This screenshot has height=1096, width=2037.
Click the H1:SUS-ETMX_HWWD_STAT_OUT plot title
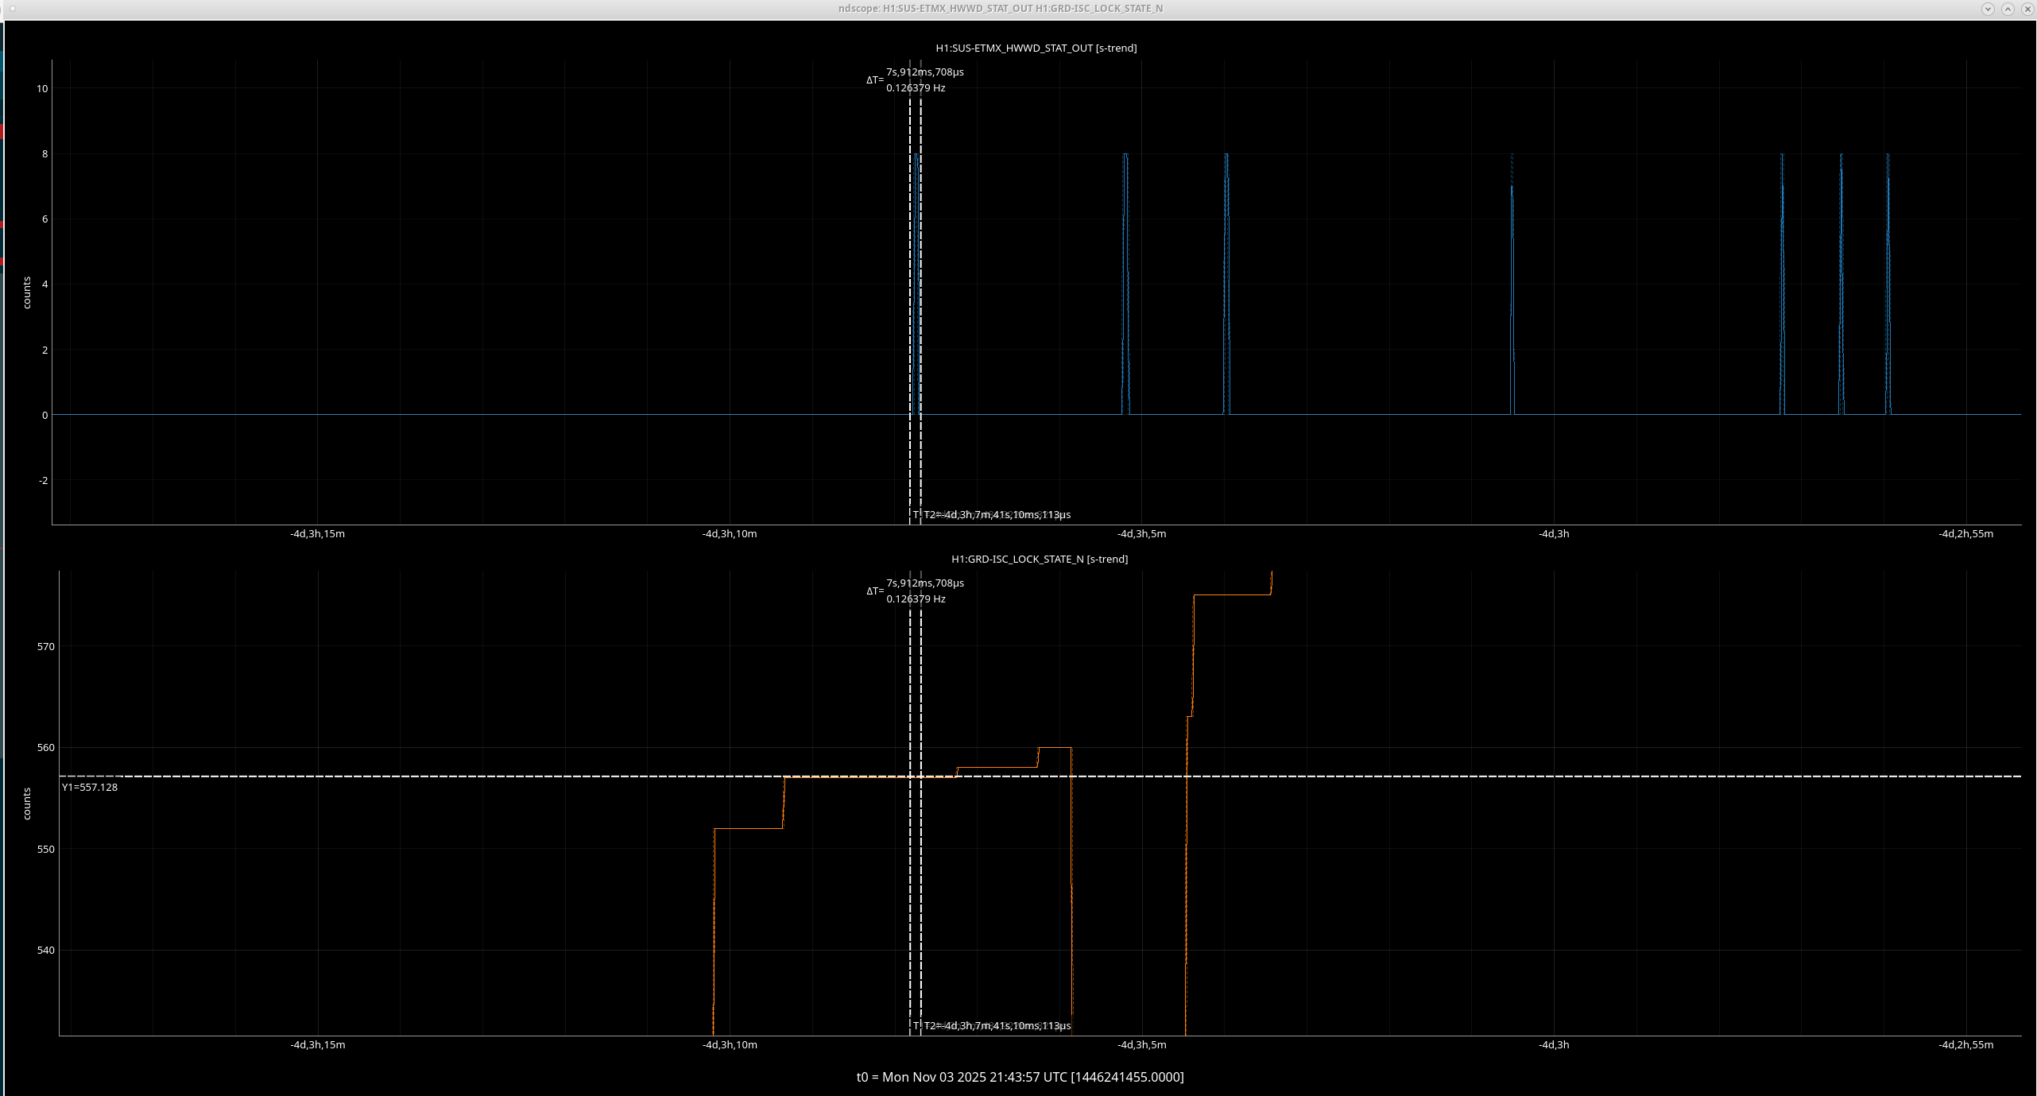pos(1036,48)
